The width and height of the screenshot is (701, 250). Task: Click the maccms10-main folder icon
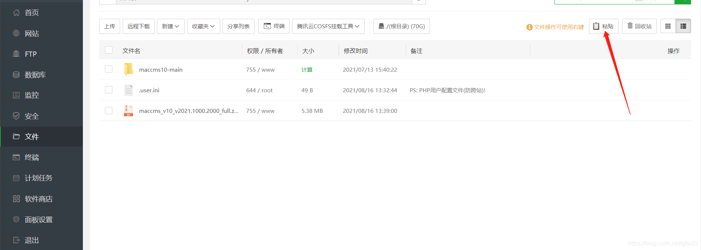[x=129, y=69]
